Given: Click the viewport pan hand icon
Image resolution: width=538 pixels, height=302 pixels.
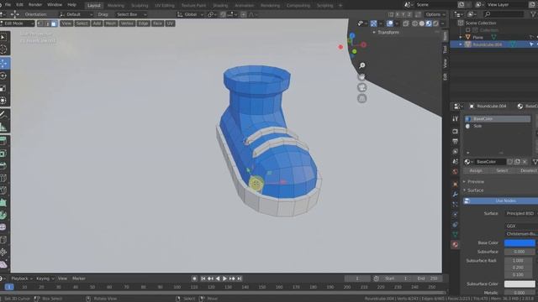Looking at the screenshot, I should pyautogui.click(x=362, y=76).
